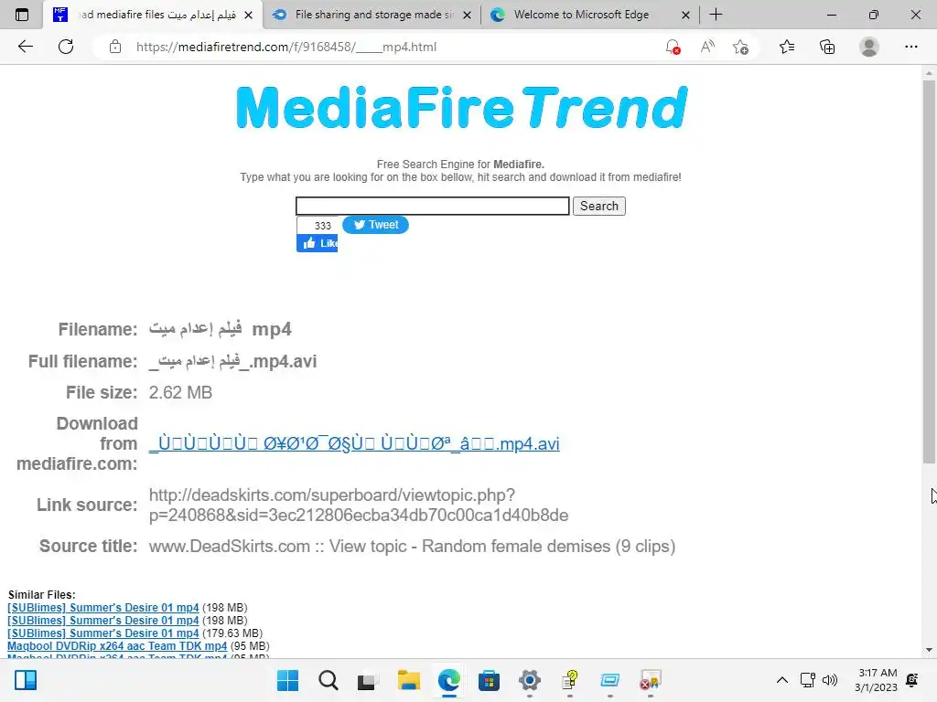Viewport: 937px width, 702px height.
Task: Open Settings and more ellipsis menu
Action: point(910,47)
